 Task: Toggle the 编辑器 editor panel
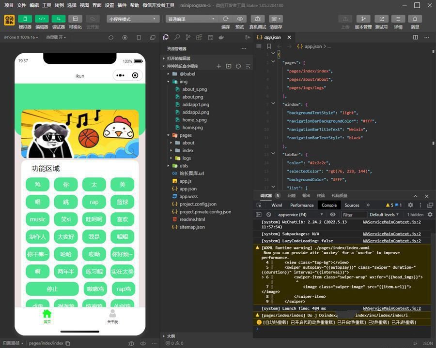pyautogui.click(x=42, y=19)
